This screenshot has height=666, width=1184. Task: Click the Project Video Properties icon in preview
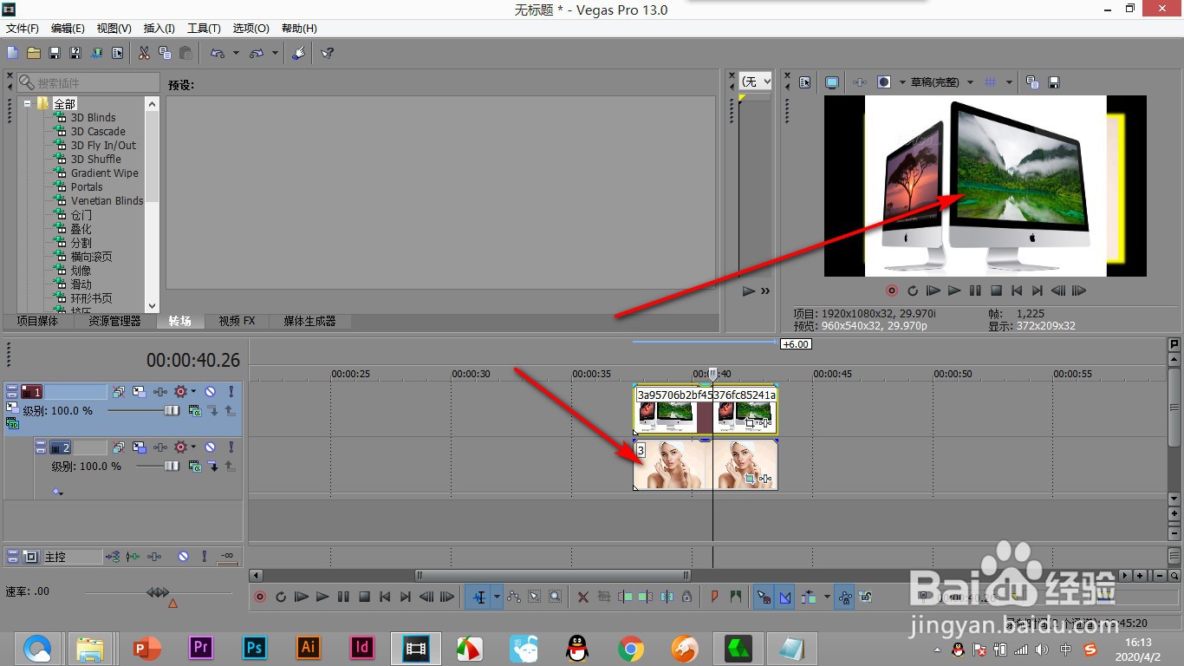(805, 82)
